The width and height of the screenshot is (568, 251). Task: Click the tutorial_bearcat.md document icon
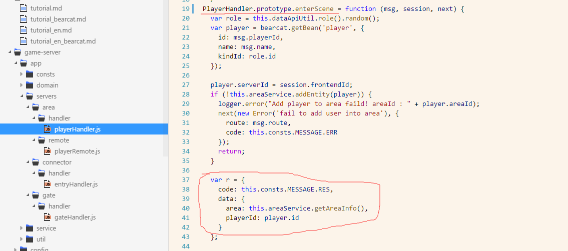(24, 19)
